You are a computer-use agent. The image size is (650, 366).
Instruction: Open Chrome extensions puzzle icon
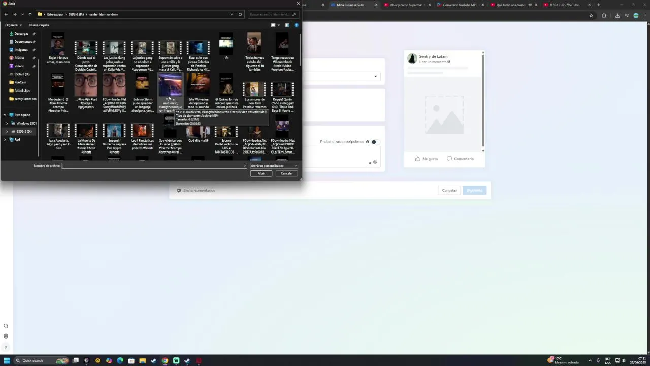tap(604, 16)
